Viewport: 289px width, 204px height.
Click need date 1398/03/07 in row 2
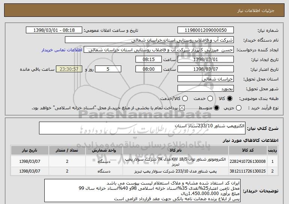pos(30,171)
